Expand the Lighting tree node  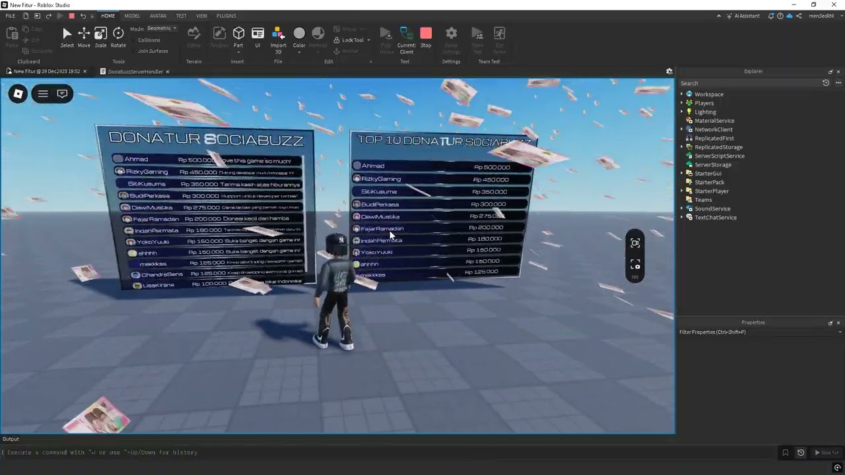(682, 112)
